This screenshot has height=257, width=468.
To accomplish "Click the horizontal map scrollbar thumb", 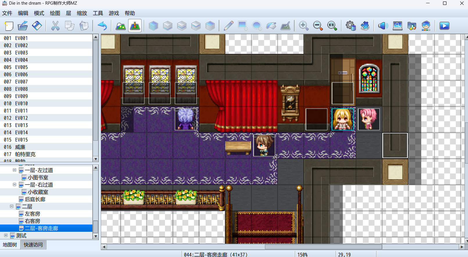I will pyautogui.click(x=323, y=247).
